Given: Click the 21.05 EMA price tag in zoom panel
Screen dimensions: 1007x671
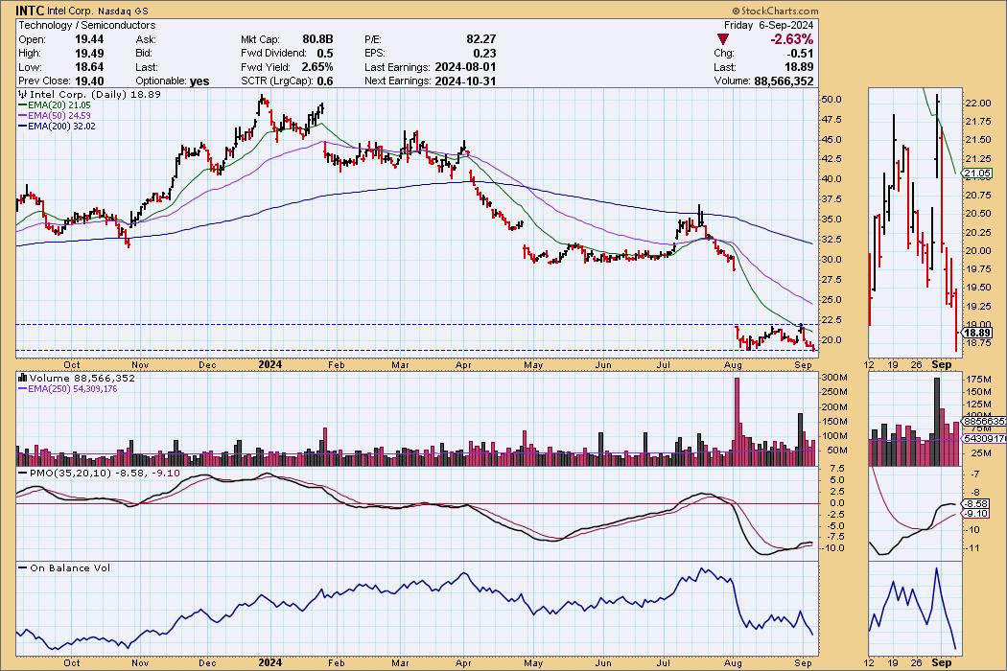Looking at the screenshot, I should pyautogui.click(x=976, y=174).
